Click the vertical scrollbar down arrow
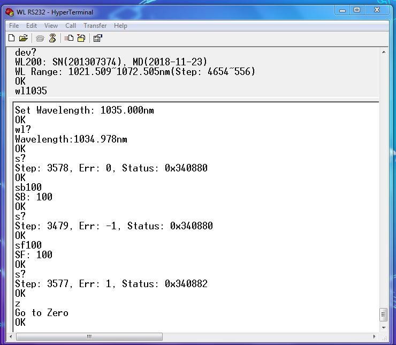This screenshot has height=345, width=396. tap(383, 327)
